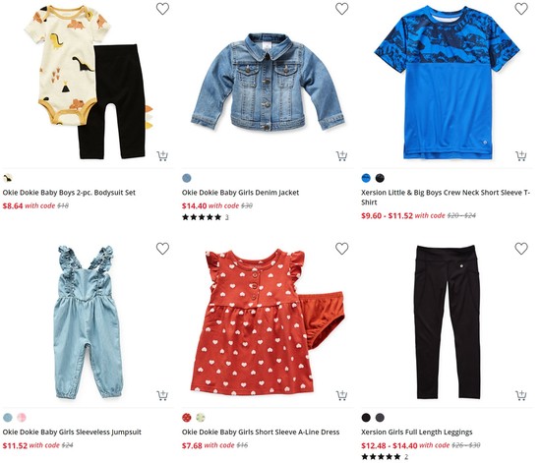Image resolution: width=541 pixels, height=463 pixels.
Task: Choose pink swatch for Sleeveless Jumpsuit
Action: [x=22, y=418]
